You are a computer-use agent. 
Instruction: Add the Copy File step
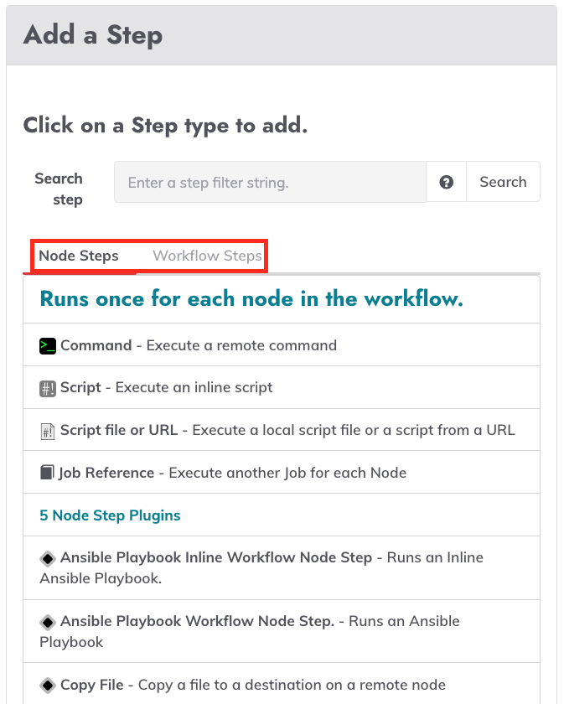click(282, 684)
